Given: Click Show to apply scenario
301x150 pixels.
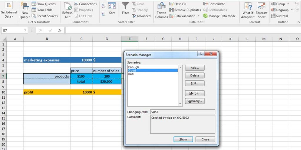Looking at the screenshot, I should tap(183, 139).
